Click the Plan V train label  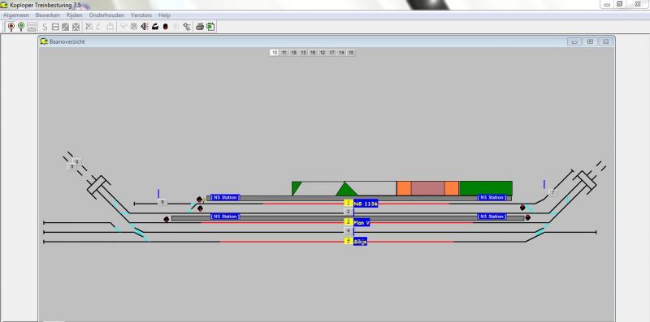coord(362,223)
